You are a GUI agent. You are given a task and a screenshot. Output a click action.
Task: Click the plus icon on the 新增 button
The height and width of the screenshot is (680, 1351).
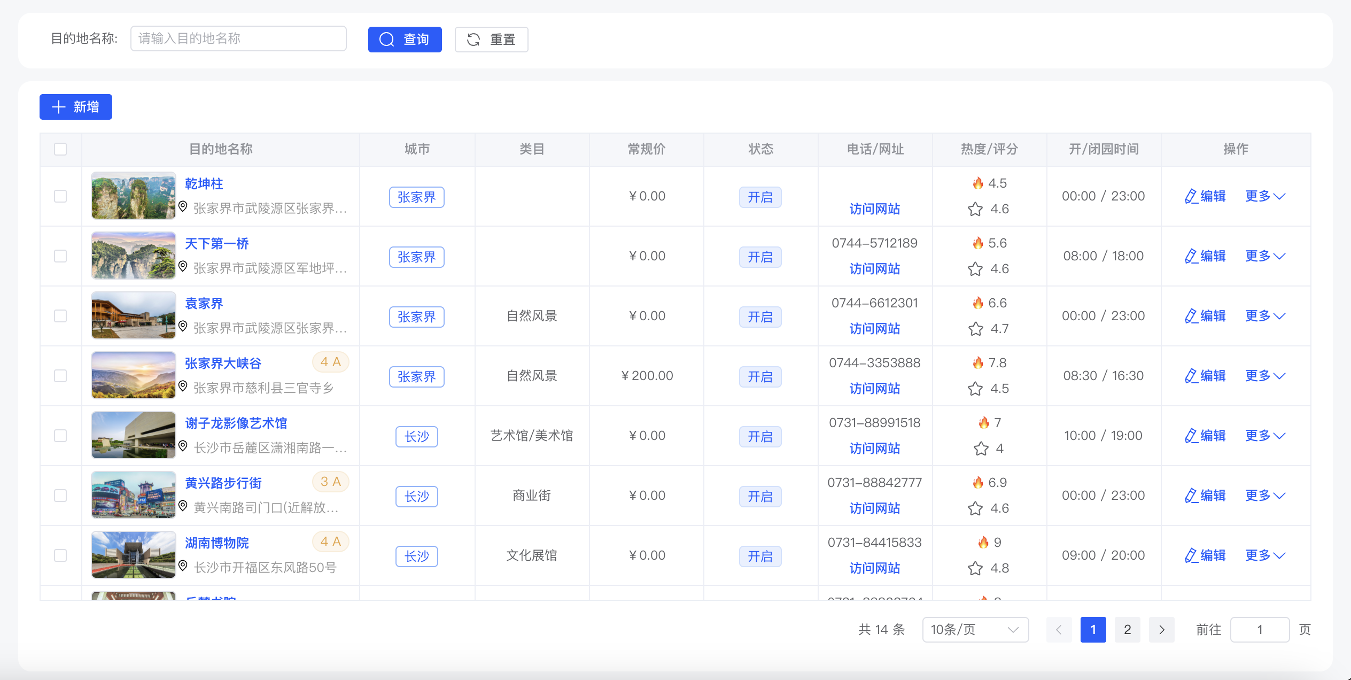click(x=59, y=107)
